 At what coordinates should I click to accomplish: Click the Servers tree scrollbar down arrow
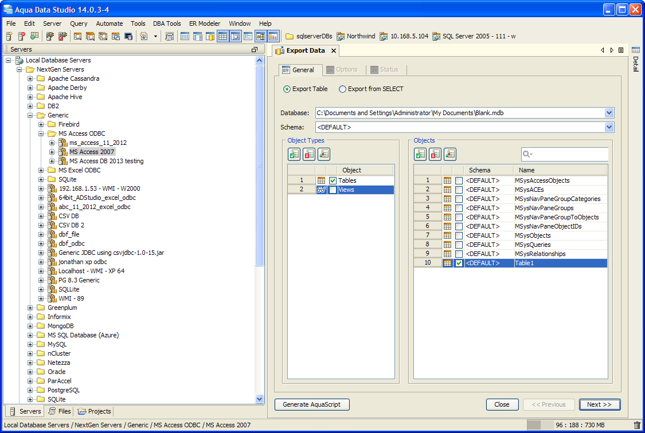[259, 399]
